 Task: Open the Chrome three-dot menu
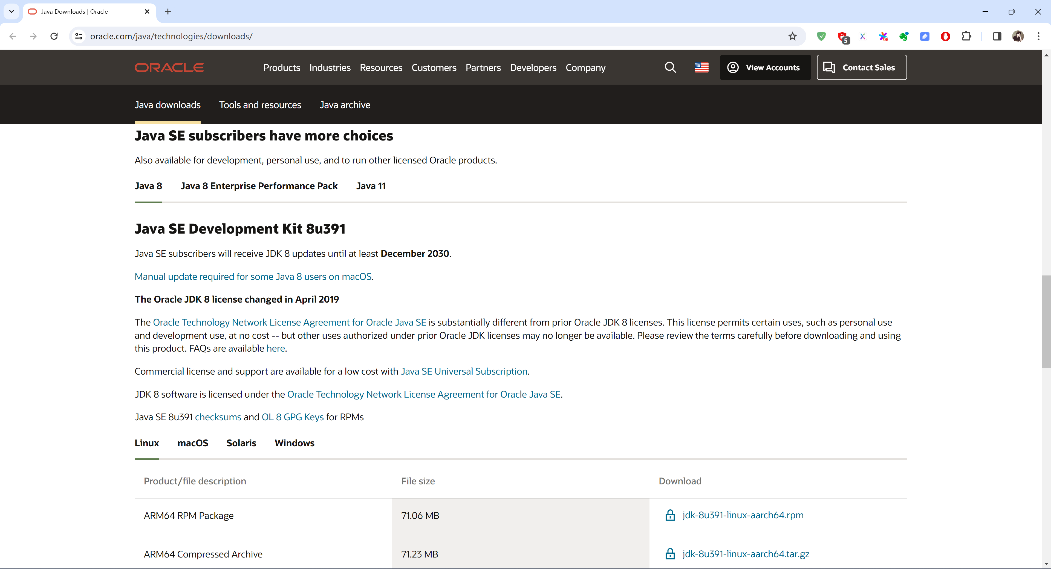(x=1038, y=36)
